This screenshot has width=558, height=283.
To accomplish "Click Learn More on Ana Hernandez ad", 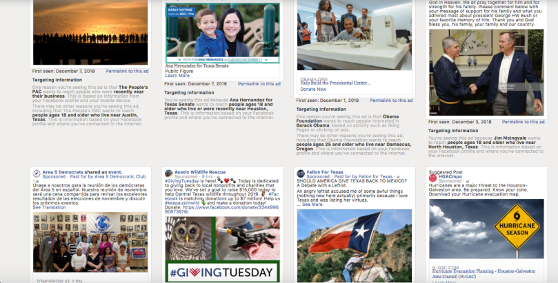I will (177, 76).
